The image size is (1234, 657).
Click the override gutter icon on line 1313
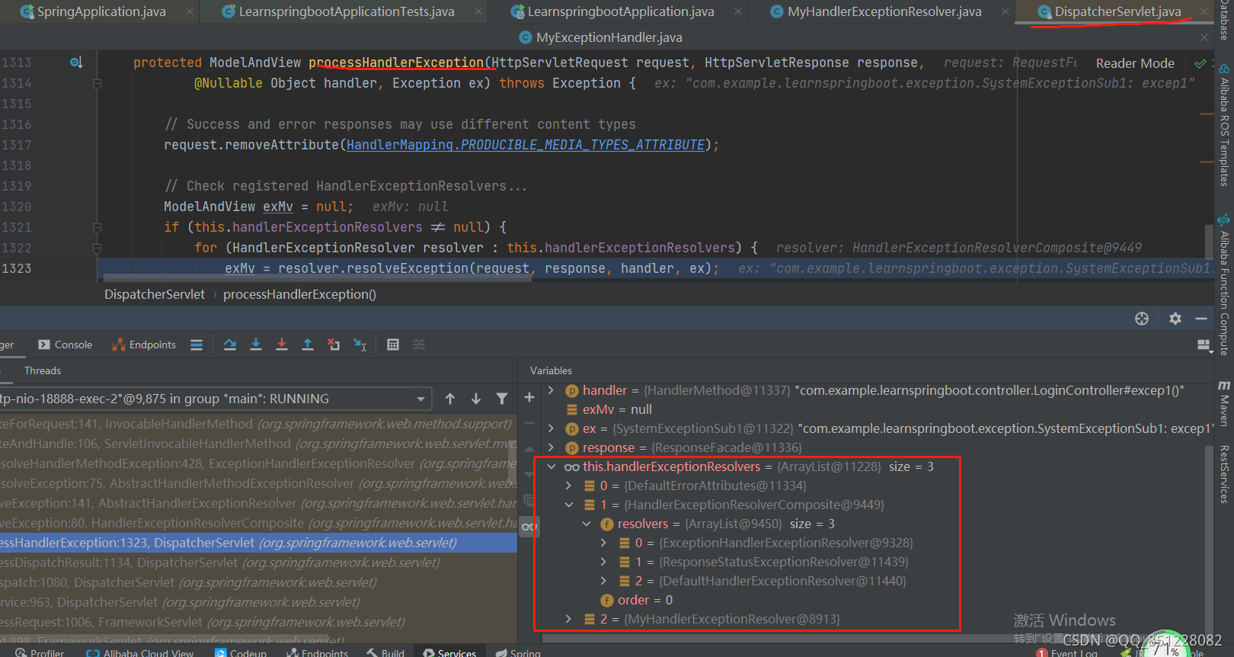point(76,62)
